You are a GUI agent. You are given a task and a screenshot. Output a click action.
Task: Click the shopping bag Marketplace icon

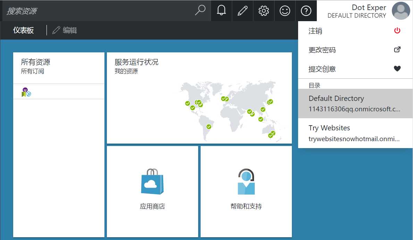pyautogui.click(x=152, y=182)
